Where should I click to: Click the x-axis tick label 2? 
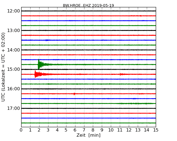click(x=39, y=130)
